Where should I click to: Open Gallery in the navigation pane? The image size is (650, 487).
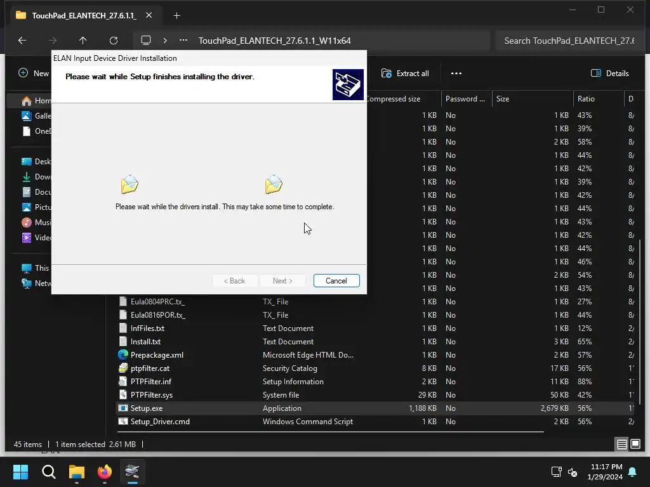click(36, 116)
